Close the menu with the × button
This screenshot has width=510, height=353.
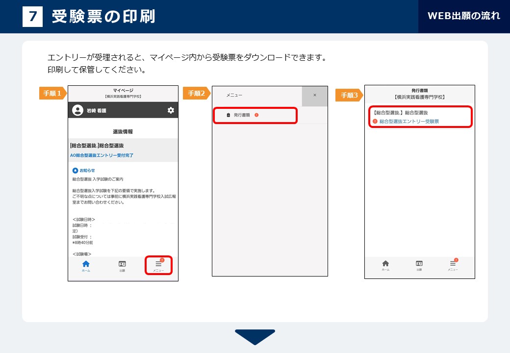[x=314, y=95]
